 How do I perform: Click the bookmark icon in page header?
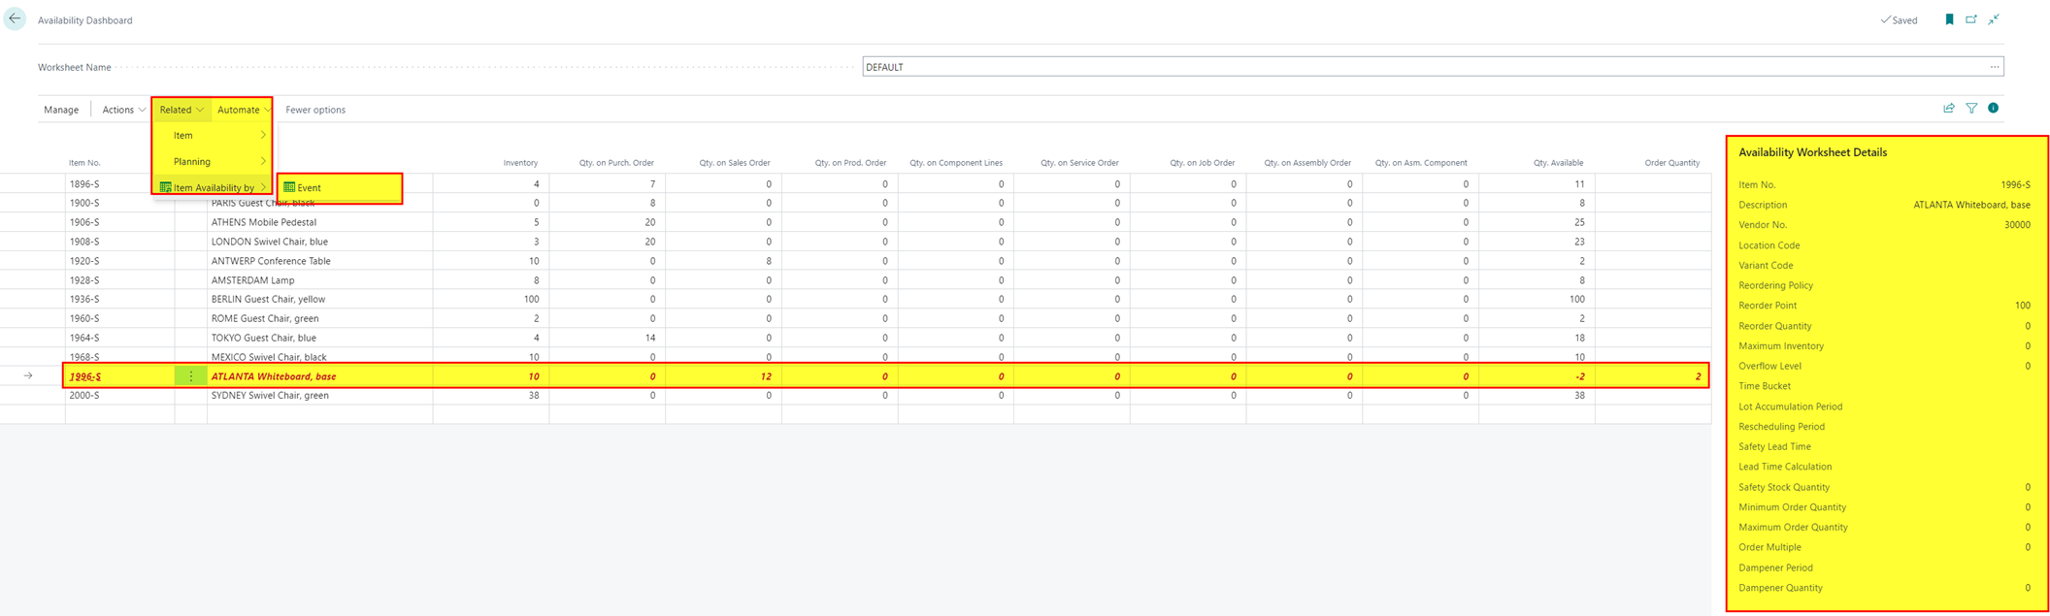pyautogui.click(x=1949, y=19)
